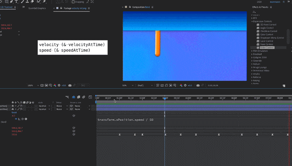Open the timeline composition mini-flowchart
Viewport: 292px width, 166px height.
click(x=67, y=97)
